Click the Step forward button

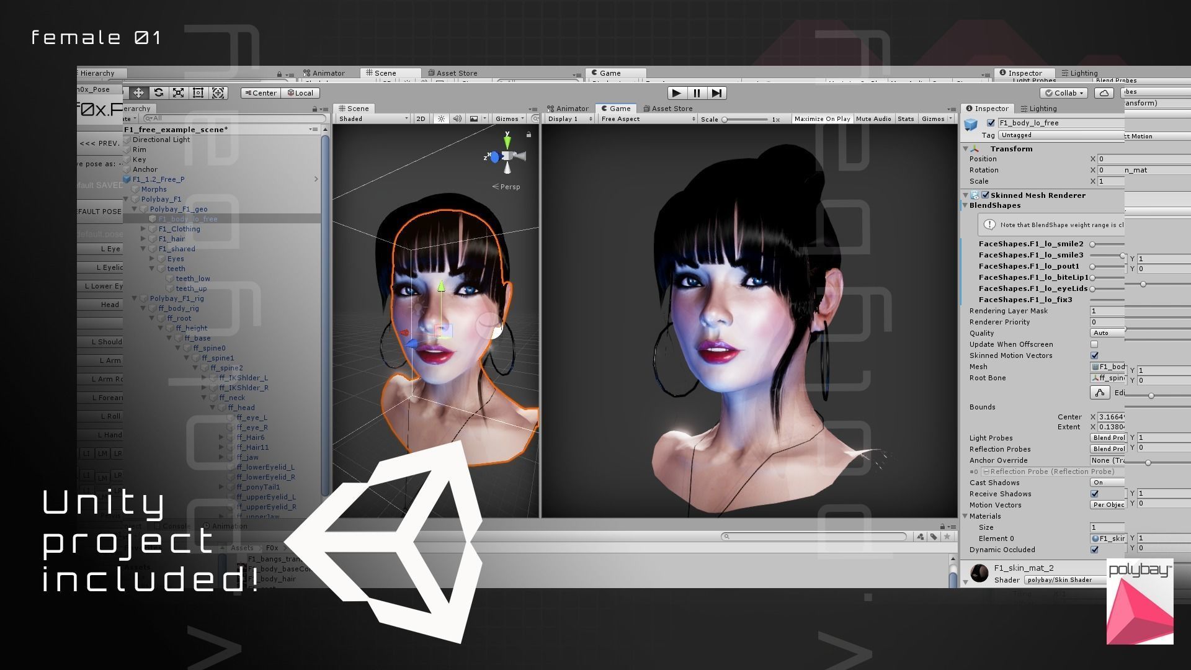[716, 93]
